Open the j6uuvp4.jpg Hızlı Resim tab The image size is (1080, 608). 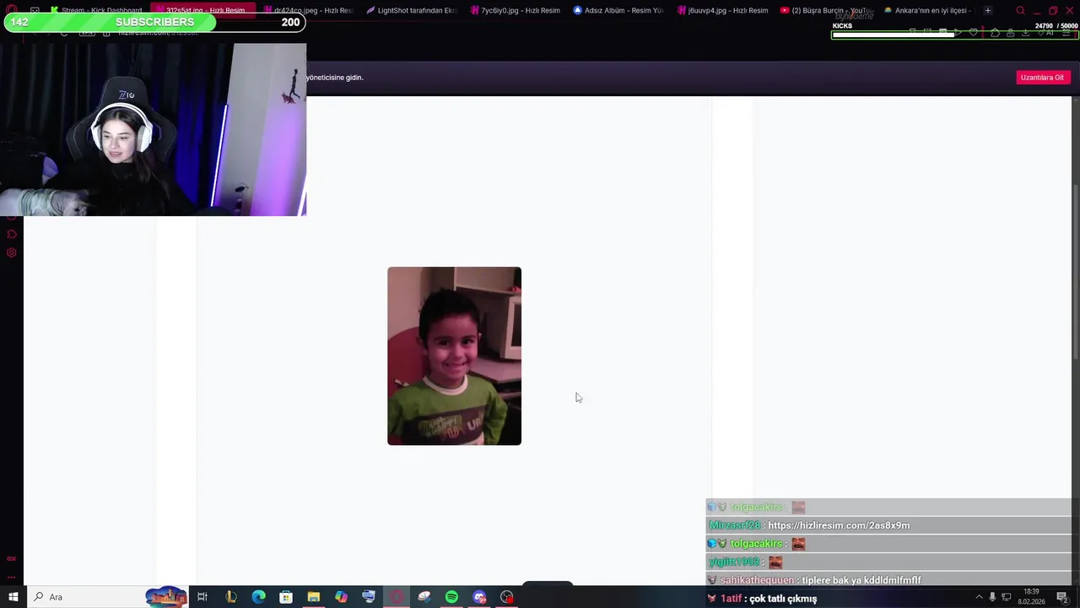(x=723, y=10)
